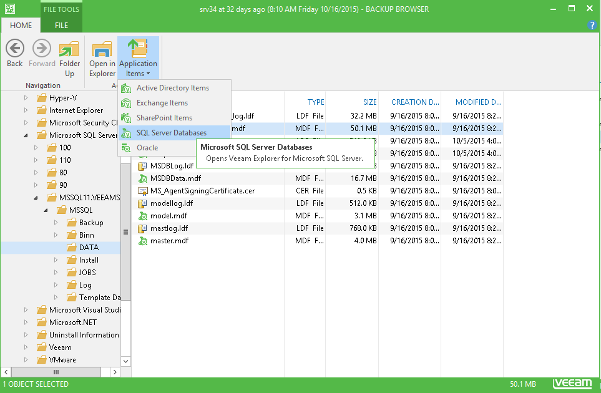Image resolution: width=601 pixels, height=393 pixels.
Task: Collapse the Microsoft SQL Server folder
Action: pyautogui.click(x=26, y=135)
